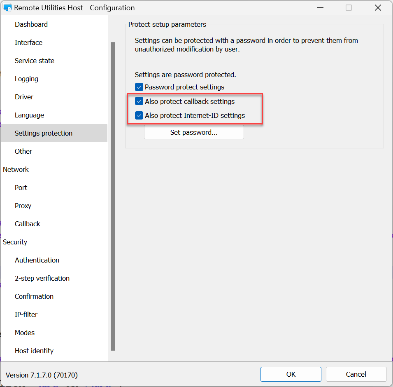Dismiss dialog with Cancel button
The image size is (393, 387).
tap(356, 374)
